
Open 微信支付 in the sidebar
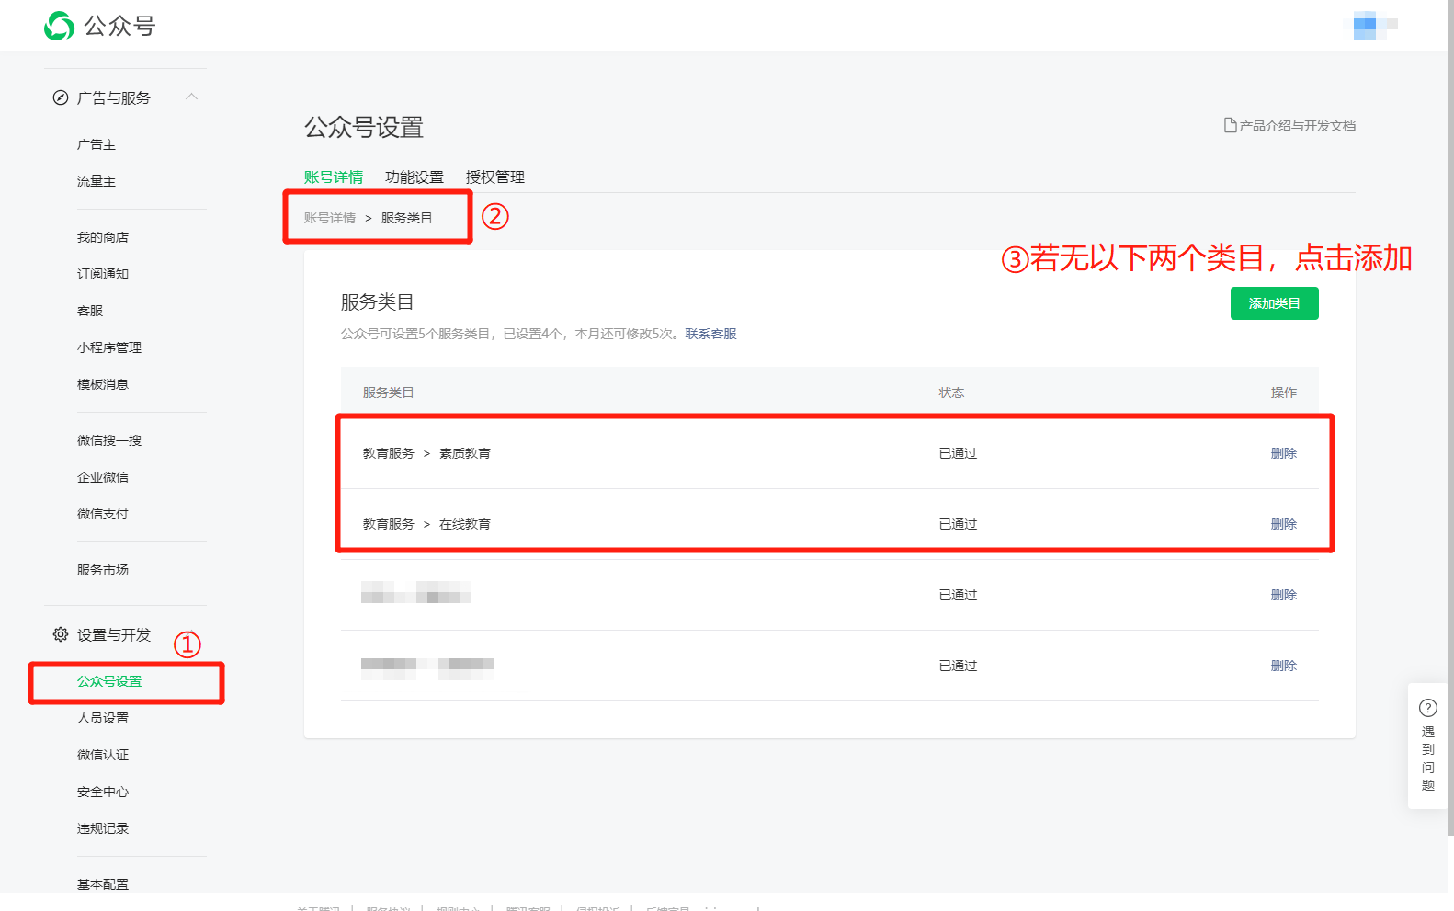click(103, 514)
